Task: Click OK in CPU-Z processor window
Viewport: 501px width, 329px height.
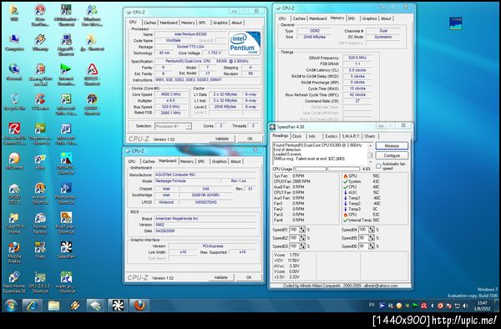Action: coord(250,139)
